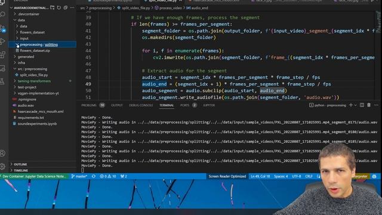Screen dimensions: 382x215
Task: Refresh the Explorer file tree
Action: click(x=59, y=8)
